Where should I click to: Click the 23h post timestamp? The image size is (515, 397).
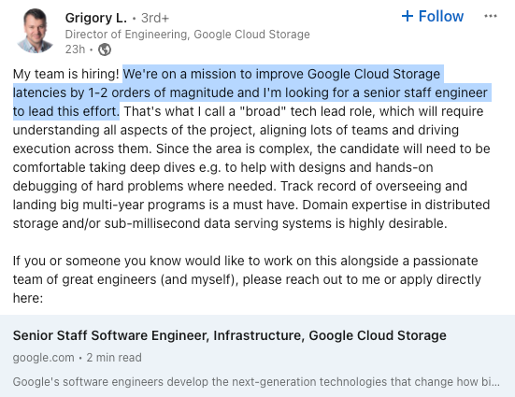tap(75, 50)
